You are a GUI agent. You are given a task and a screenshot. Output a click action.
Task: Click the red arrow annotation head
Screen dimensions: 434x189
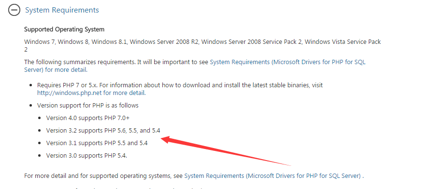coord(167,139)
